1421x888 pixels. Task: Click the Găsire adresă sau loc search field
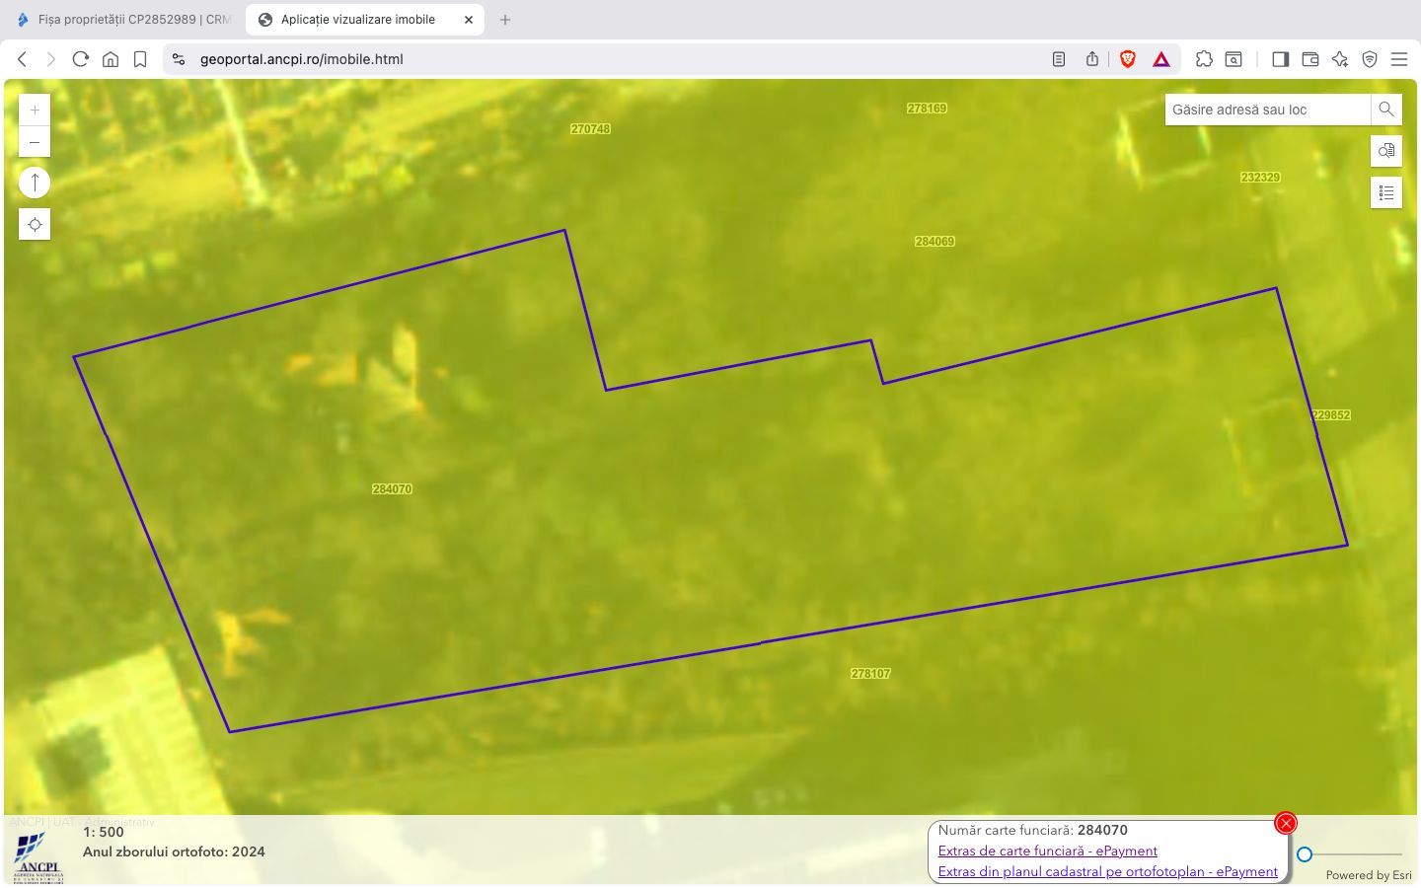click(1266, 110)
